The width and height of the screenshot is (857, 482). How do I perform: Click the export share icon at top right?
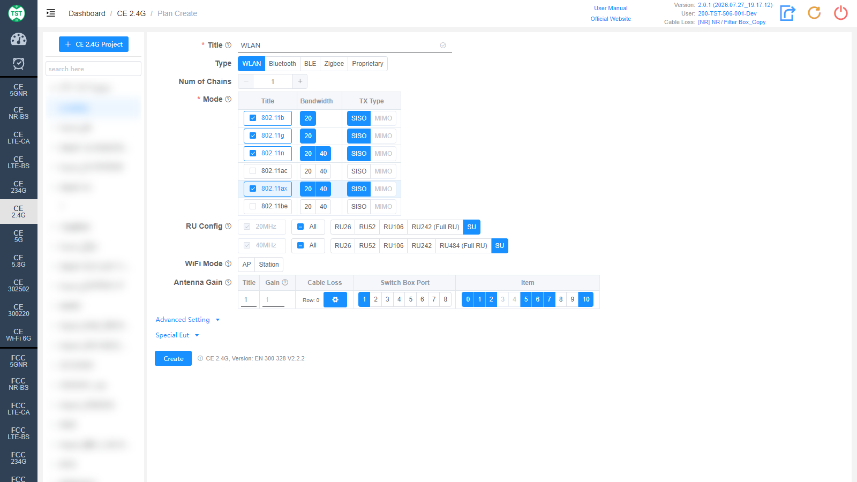(787, 13)
